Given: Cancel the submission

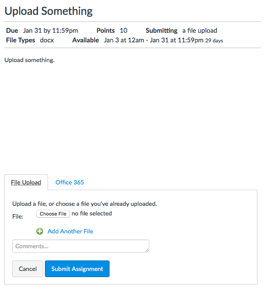Looking at the screenshot, I should [x=28, y=269].
